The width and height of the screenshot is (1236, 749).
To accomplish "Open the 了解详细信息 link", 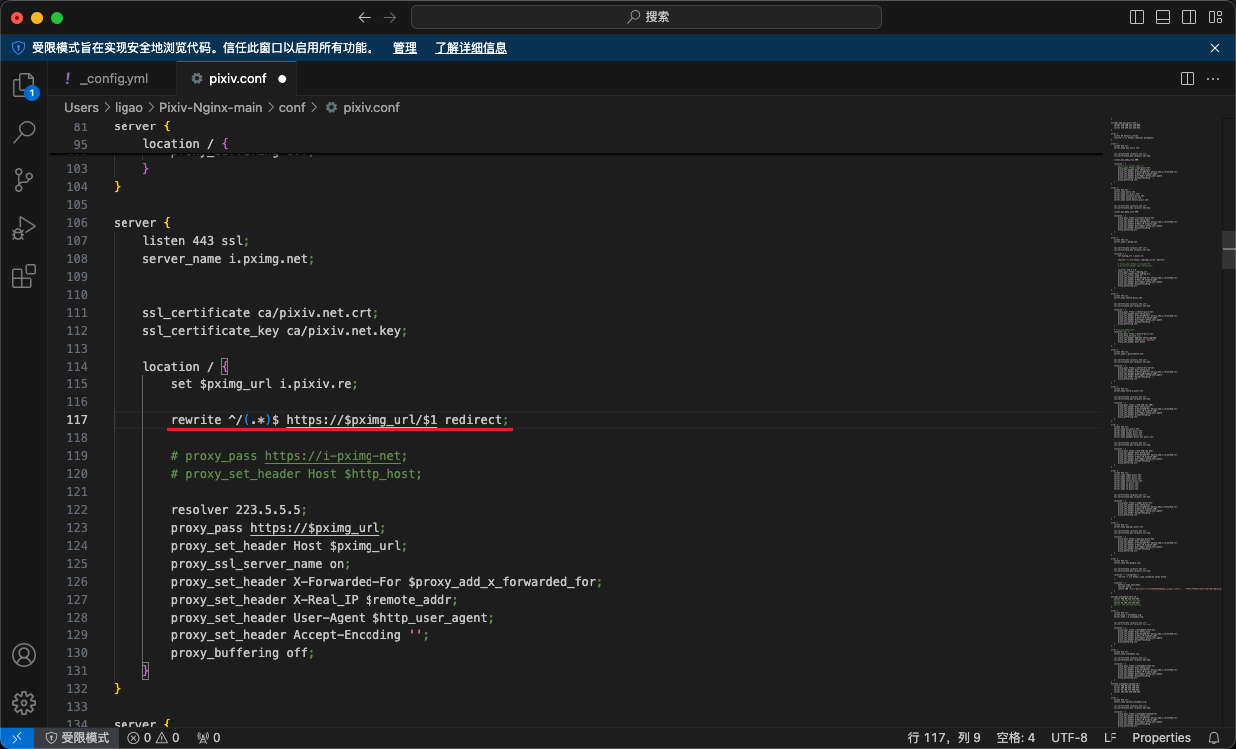I will 471,48.
